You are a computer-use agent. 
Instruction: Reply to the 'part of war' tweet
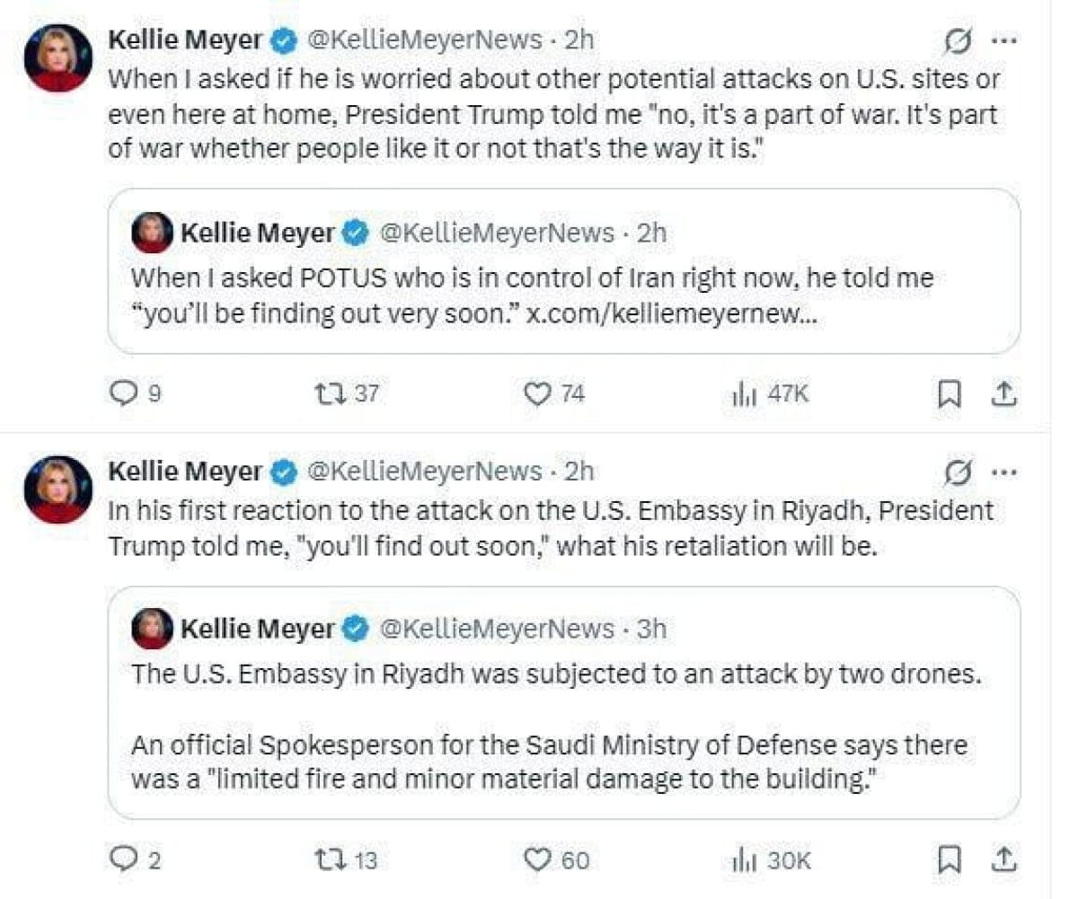click(x=120, y=392)
